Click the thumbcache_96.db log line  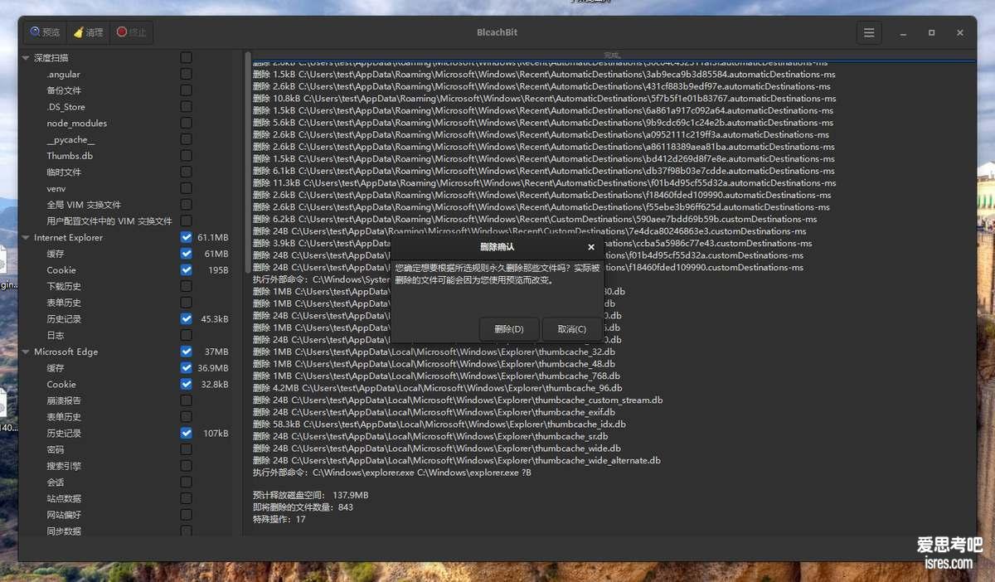(437, 388)
